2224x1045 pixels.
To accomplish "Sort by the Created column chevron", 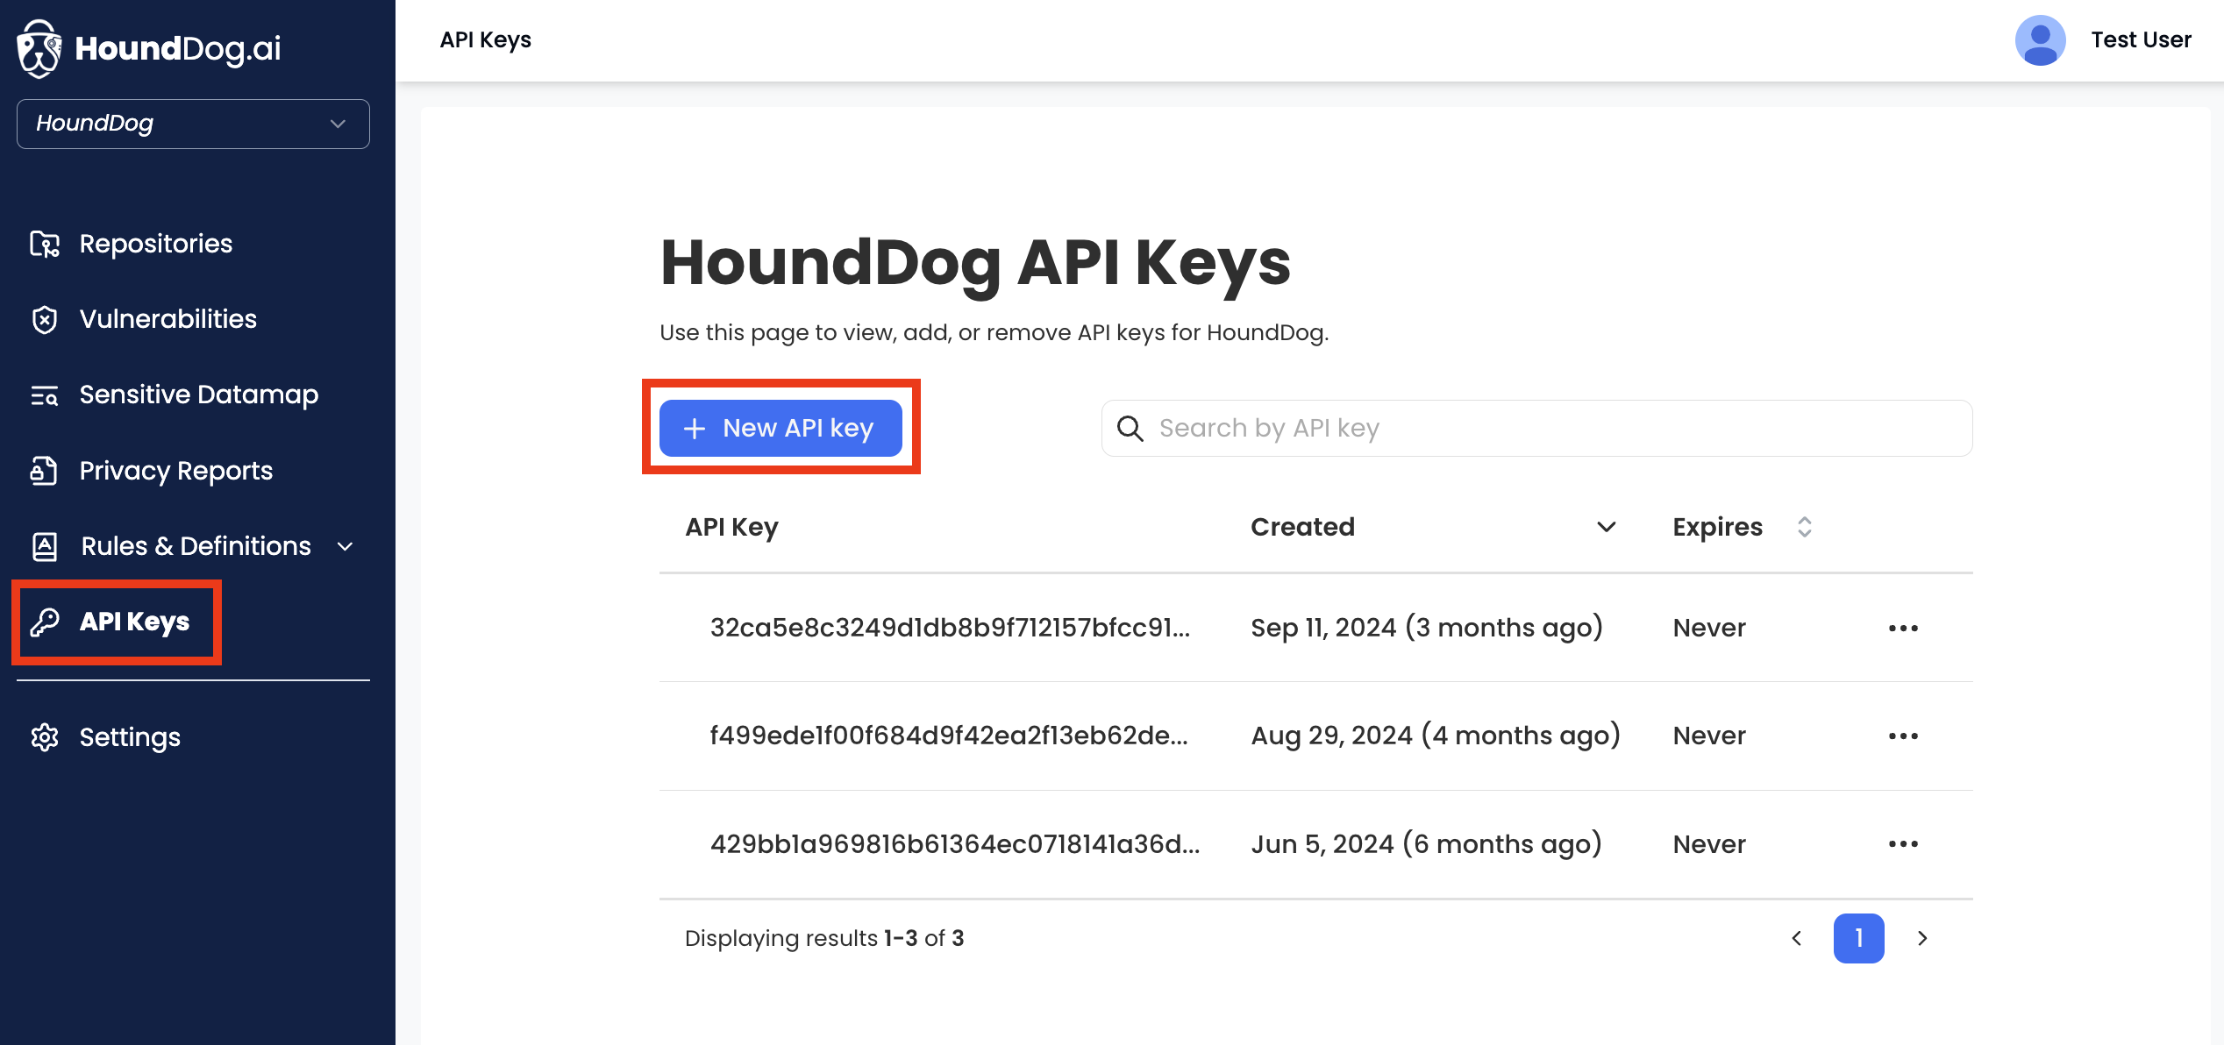I will point(1606,527).
